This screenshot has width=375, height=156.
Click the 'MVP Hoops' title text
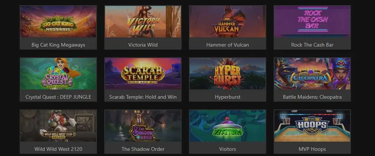pos(312,149)
